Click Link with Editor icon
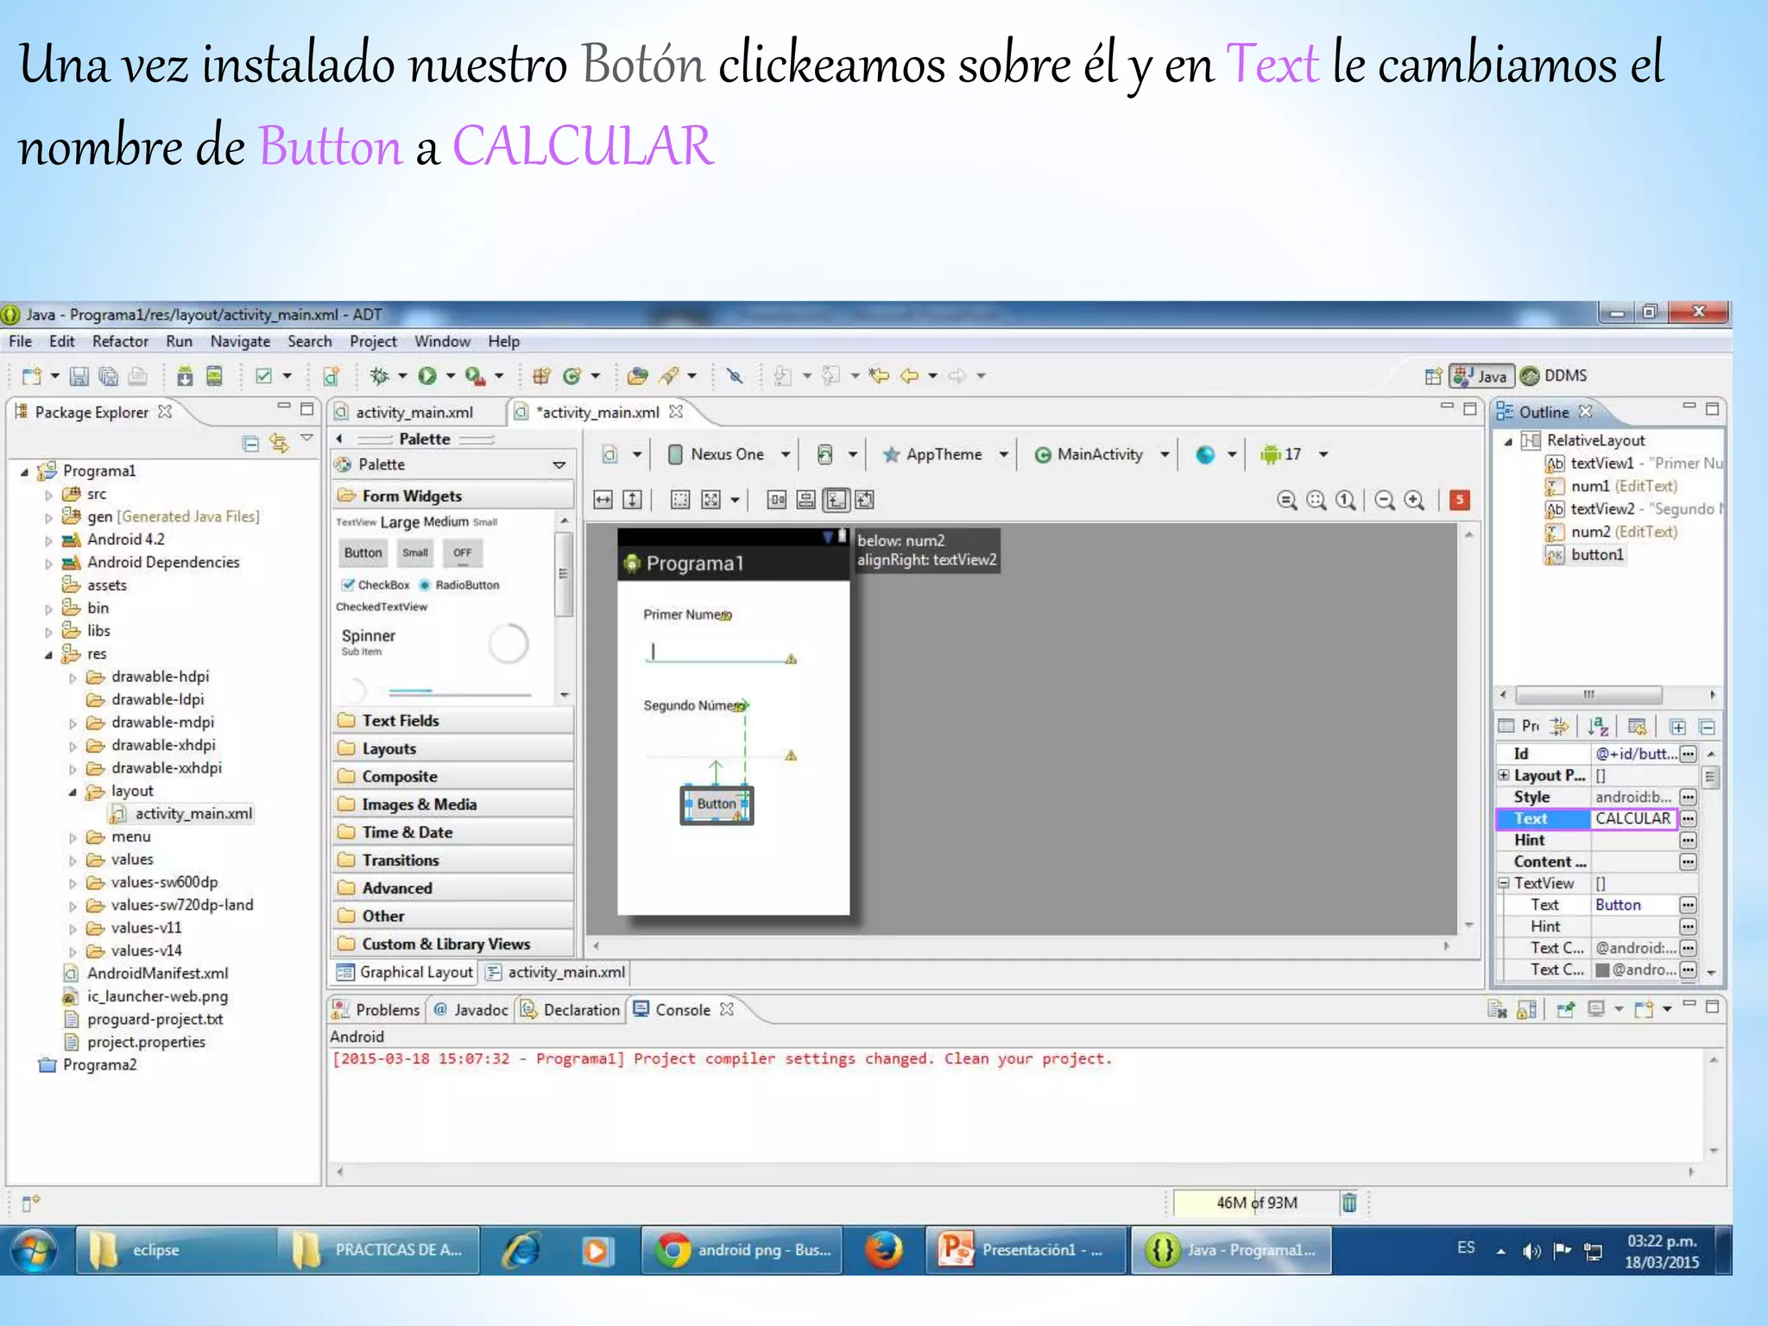This screenshot has width=1768, height=1326. click(279, 444)
